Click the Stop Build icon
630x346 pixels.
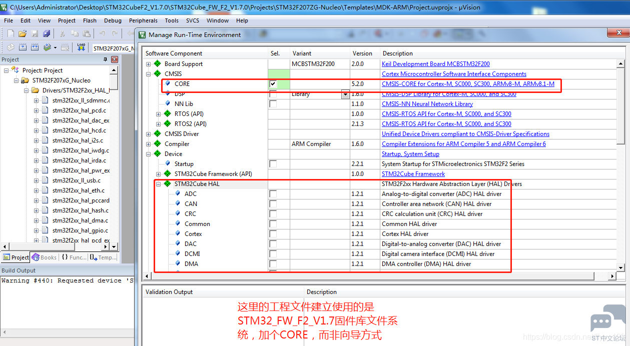pos(66,47)
